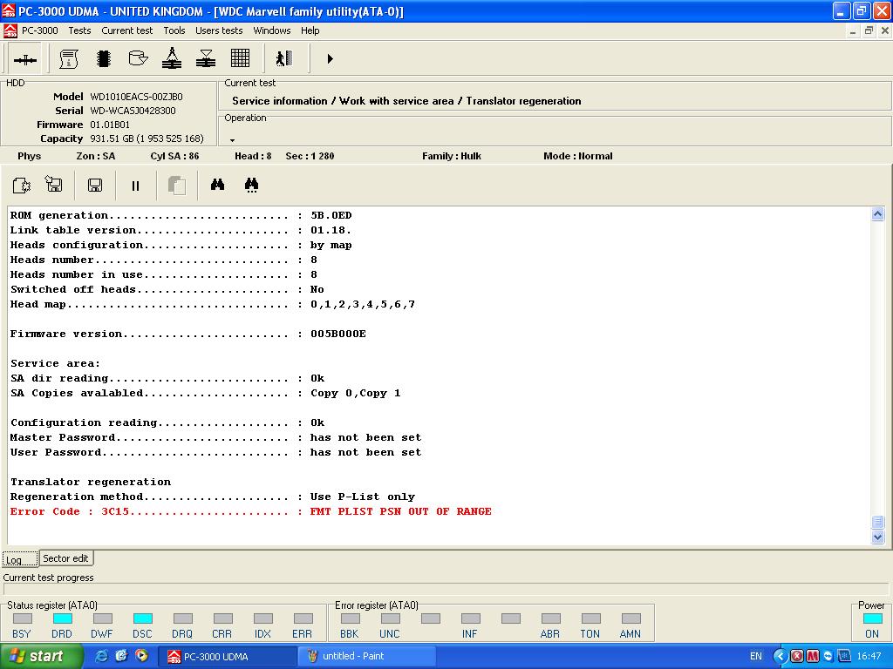Click the BBK error indicator
Screen dimensions: 893x669
click(351, 618)
